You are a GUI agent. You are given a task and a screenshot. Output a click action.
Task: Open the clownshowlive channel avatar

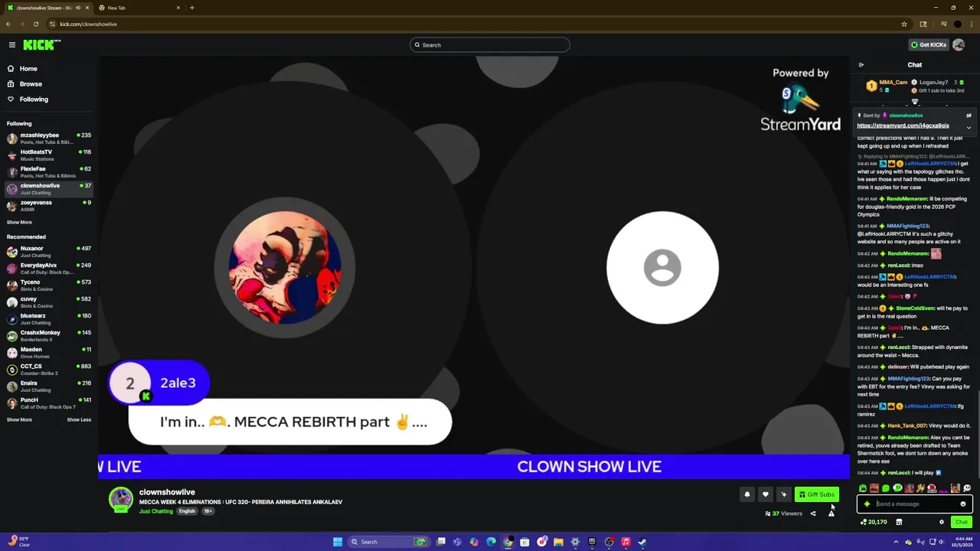pyautogui.click(x=120, y=499)
